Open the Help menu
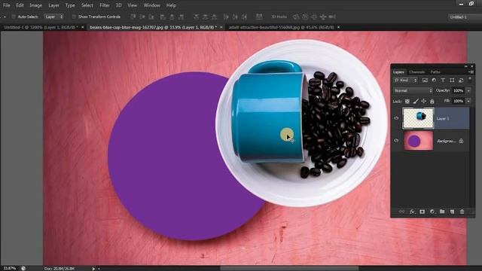 (171, 5)
